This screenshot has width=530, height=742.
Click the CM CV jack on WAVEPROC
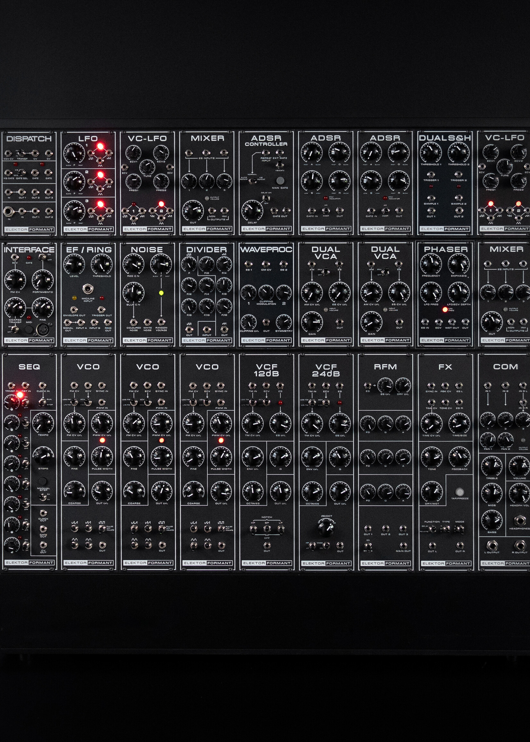(x=266, y=264)
